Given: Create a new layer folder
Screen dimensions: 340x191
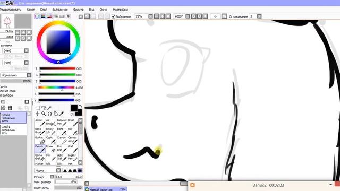Looking at the screenshot, I should [3, 101].
